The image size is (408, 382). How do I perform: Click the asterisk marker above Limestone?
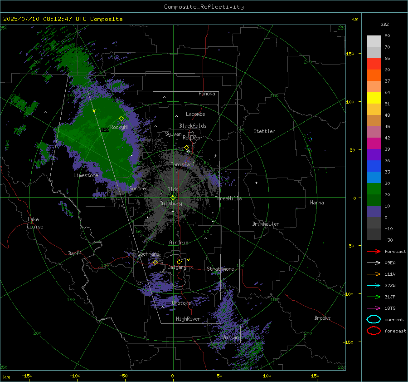coord(86,171)
